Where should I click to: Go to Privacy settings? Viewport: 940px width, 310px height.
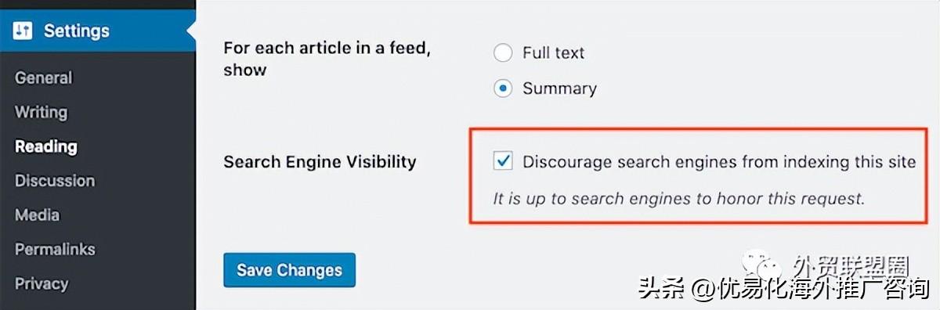42,283
